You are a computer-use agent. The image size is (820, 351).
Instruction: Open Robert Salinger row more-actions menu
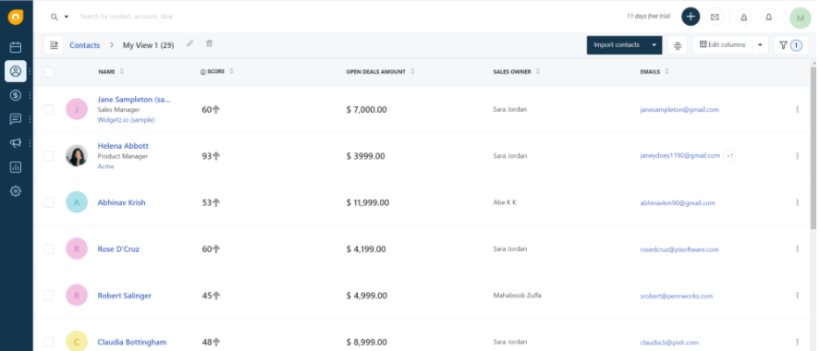(797, 296)
